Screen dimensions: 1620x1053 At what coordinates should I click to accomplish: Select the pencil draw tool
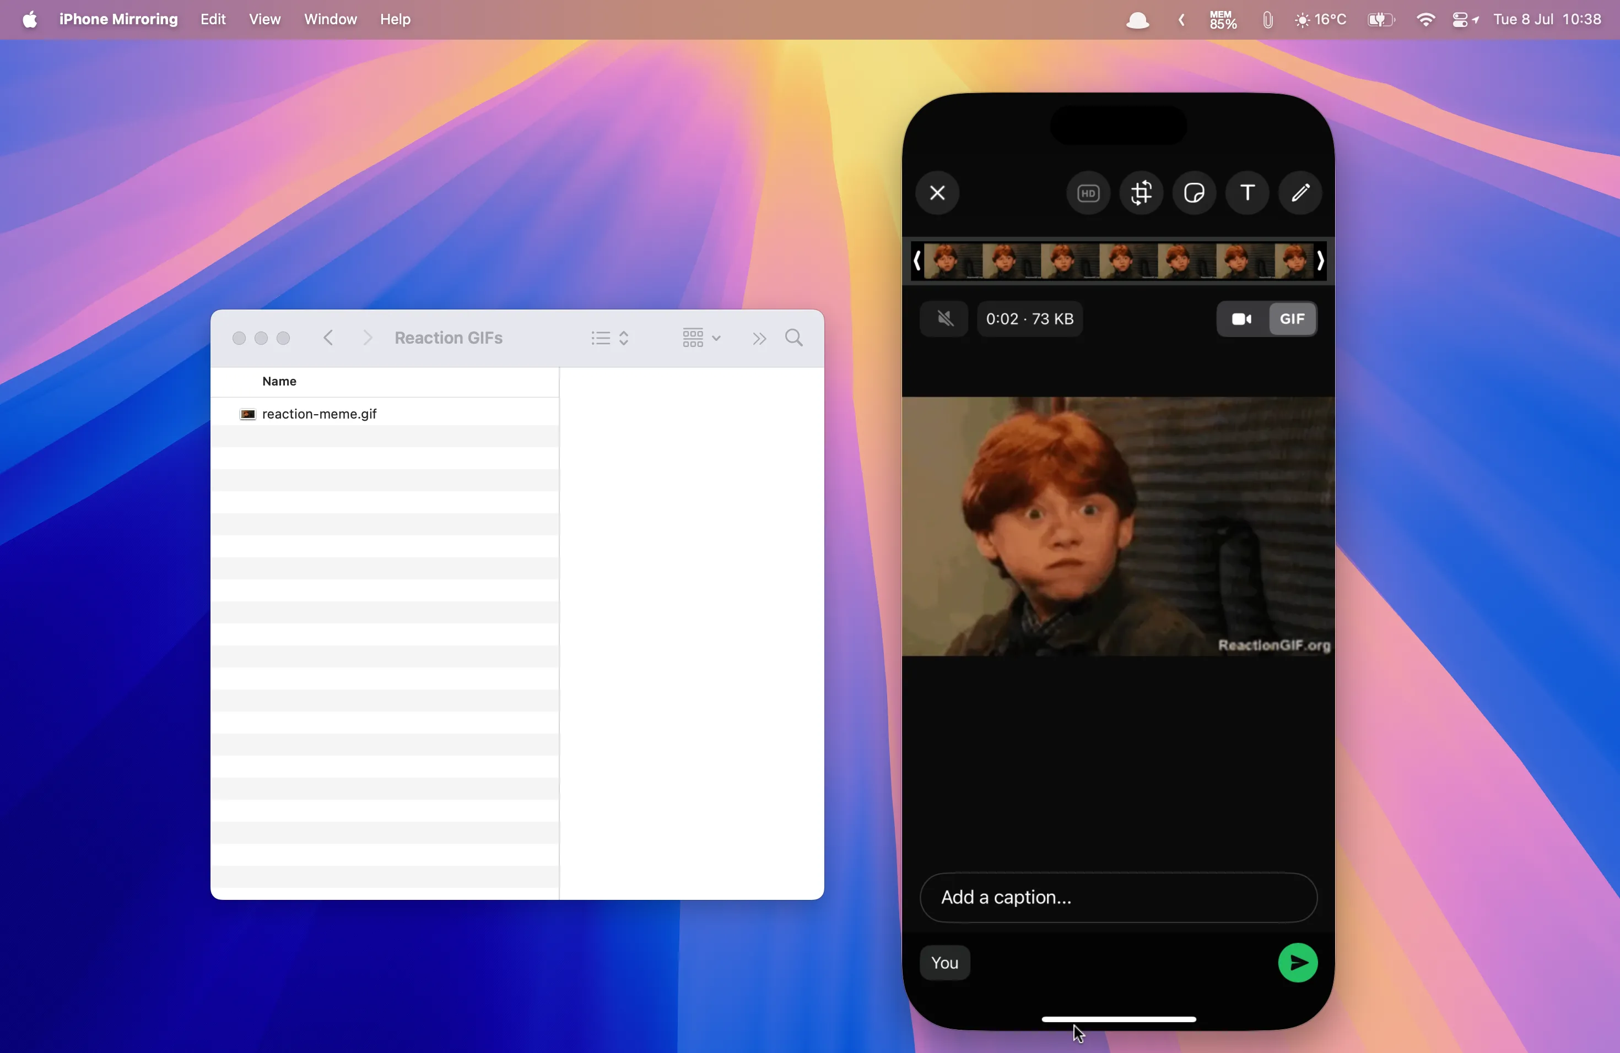click(1300, 193)
